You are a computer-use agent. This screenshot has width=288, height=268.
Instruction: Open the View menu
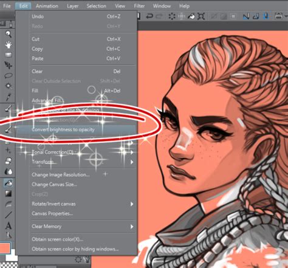120,6
